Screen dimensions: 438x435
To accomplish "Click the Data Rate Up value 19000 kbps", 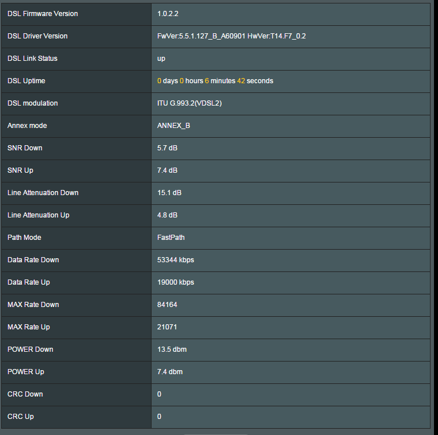I will pos(176,282).
